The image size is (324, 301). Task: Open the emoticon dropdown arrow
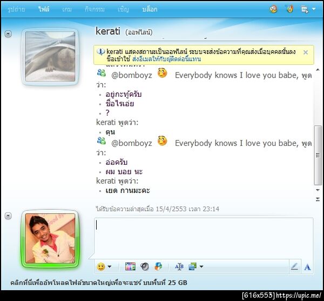[x=110, y=266]
